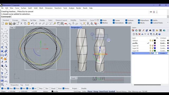Open layer tools hammer icon
Image resolution: width=169 pixels, height=95 pixels.
coord(157,34)
